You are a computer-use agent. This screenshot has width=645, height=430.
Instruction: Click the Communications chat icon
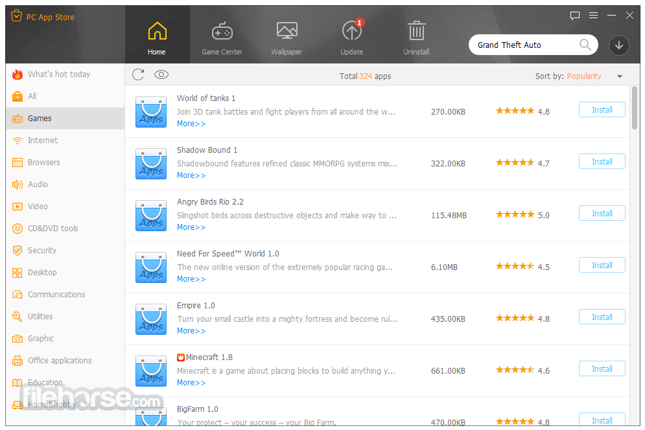pos(18,295)
